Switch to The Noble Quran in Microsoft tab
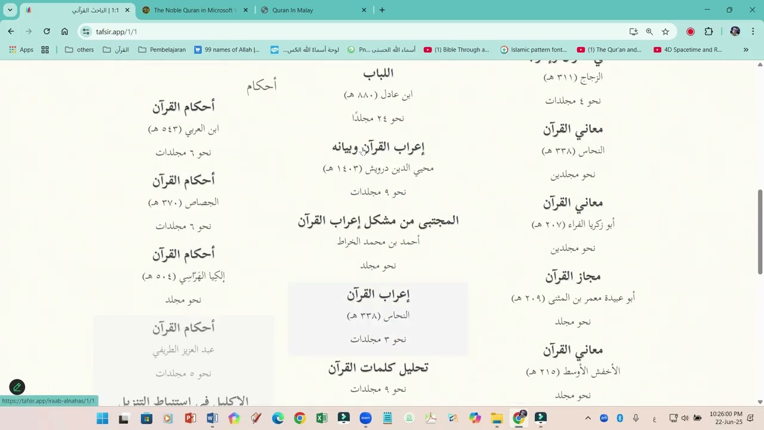The height and width of the screenshot is (430, 764). (196, 10)
